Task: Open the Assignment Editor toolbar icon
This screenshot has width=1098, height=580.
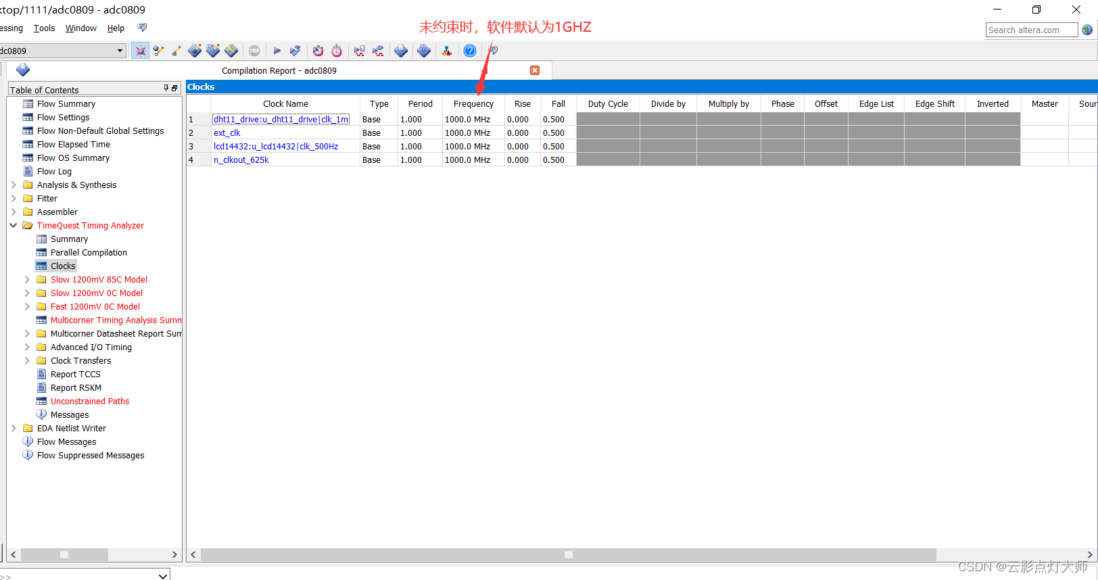Action: pos(158,51)
